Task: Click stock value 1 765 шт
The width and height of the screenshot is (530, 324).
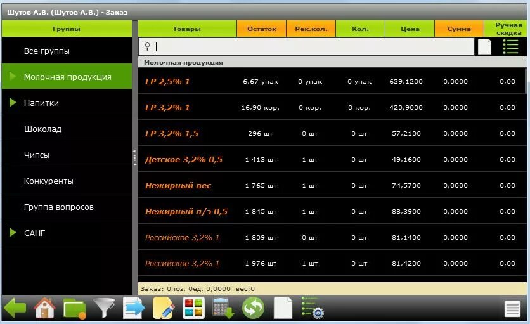Action: point(261,185)
